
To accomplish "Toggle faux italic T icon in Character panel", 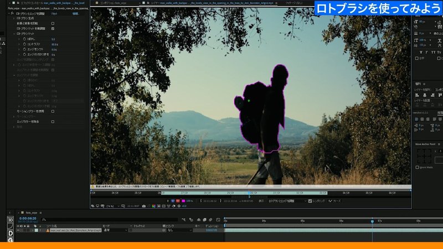I will point(426,52).
